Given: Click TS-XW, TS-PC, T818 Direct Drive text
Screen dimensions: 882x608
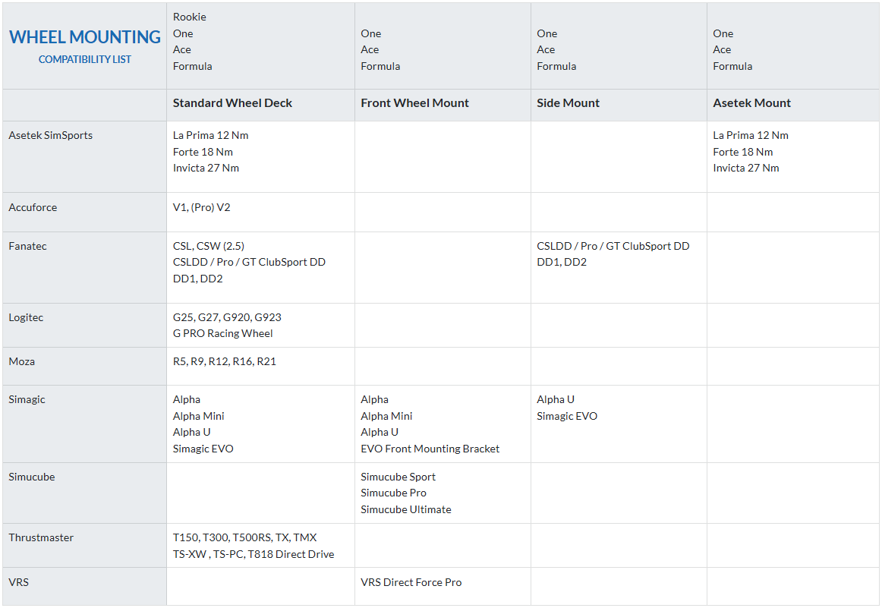Looking at the screenshot, I should pos(253,554).
